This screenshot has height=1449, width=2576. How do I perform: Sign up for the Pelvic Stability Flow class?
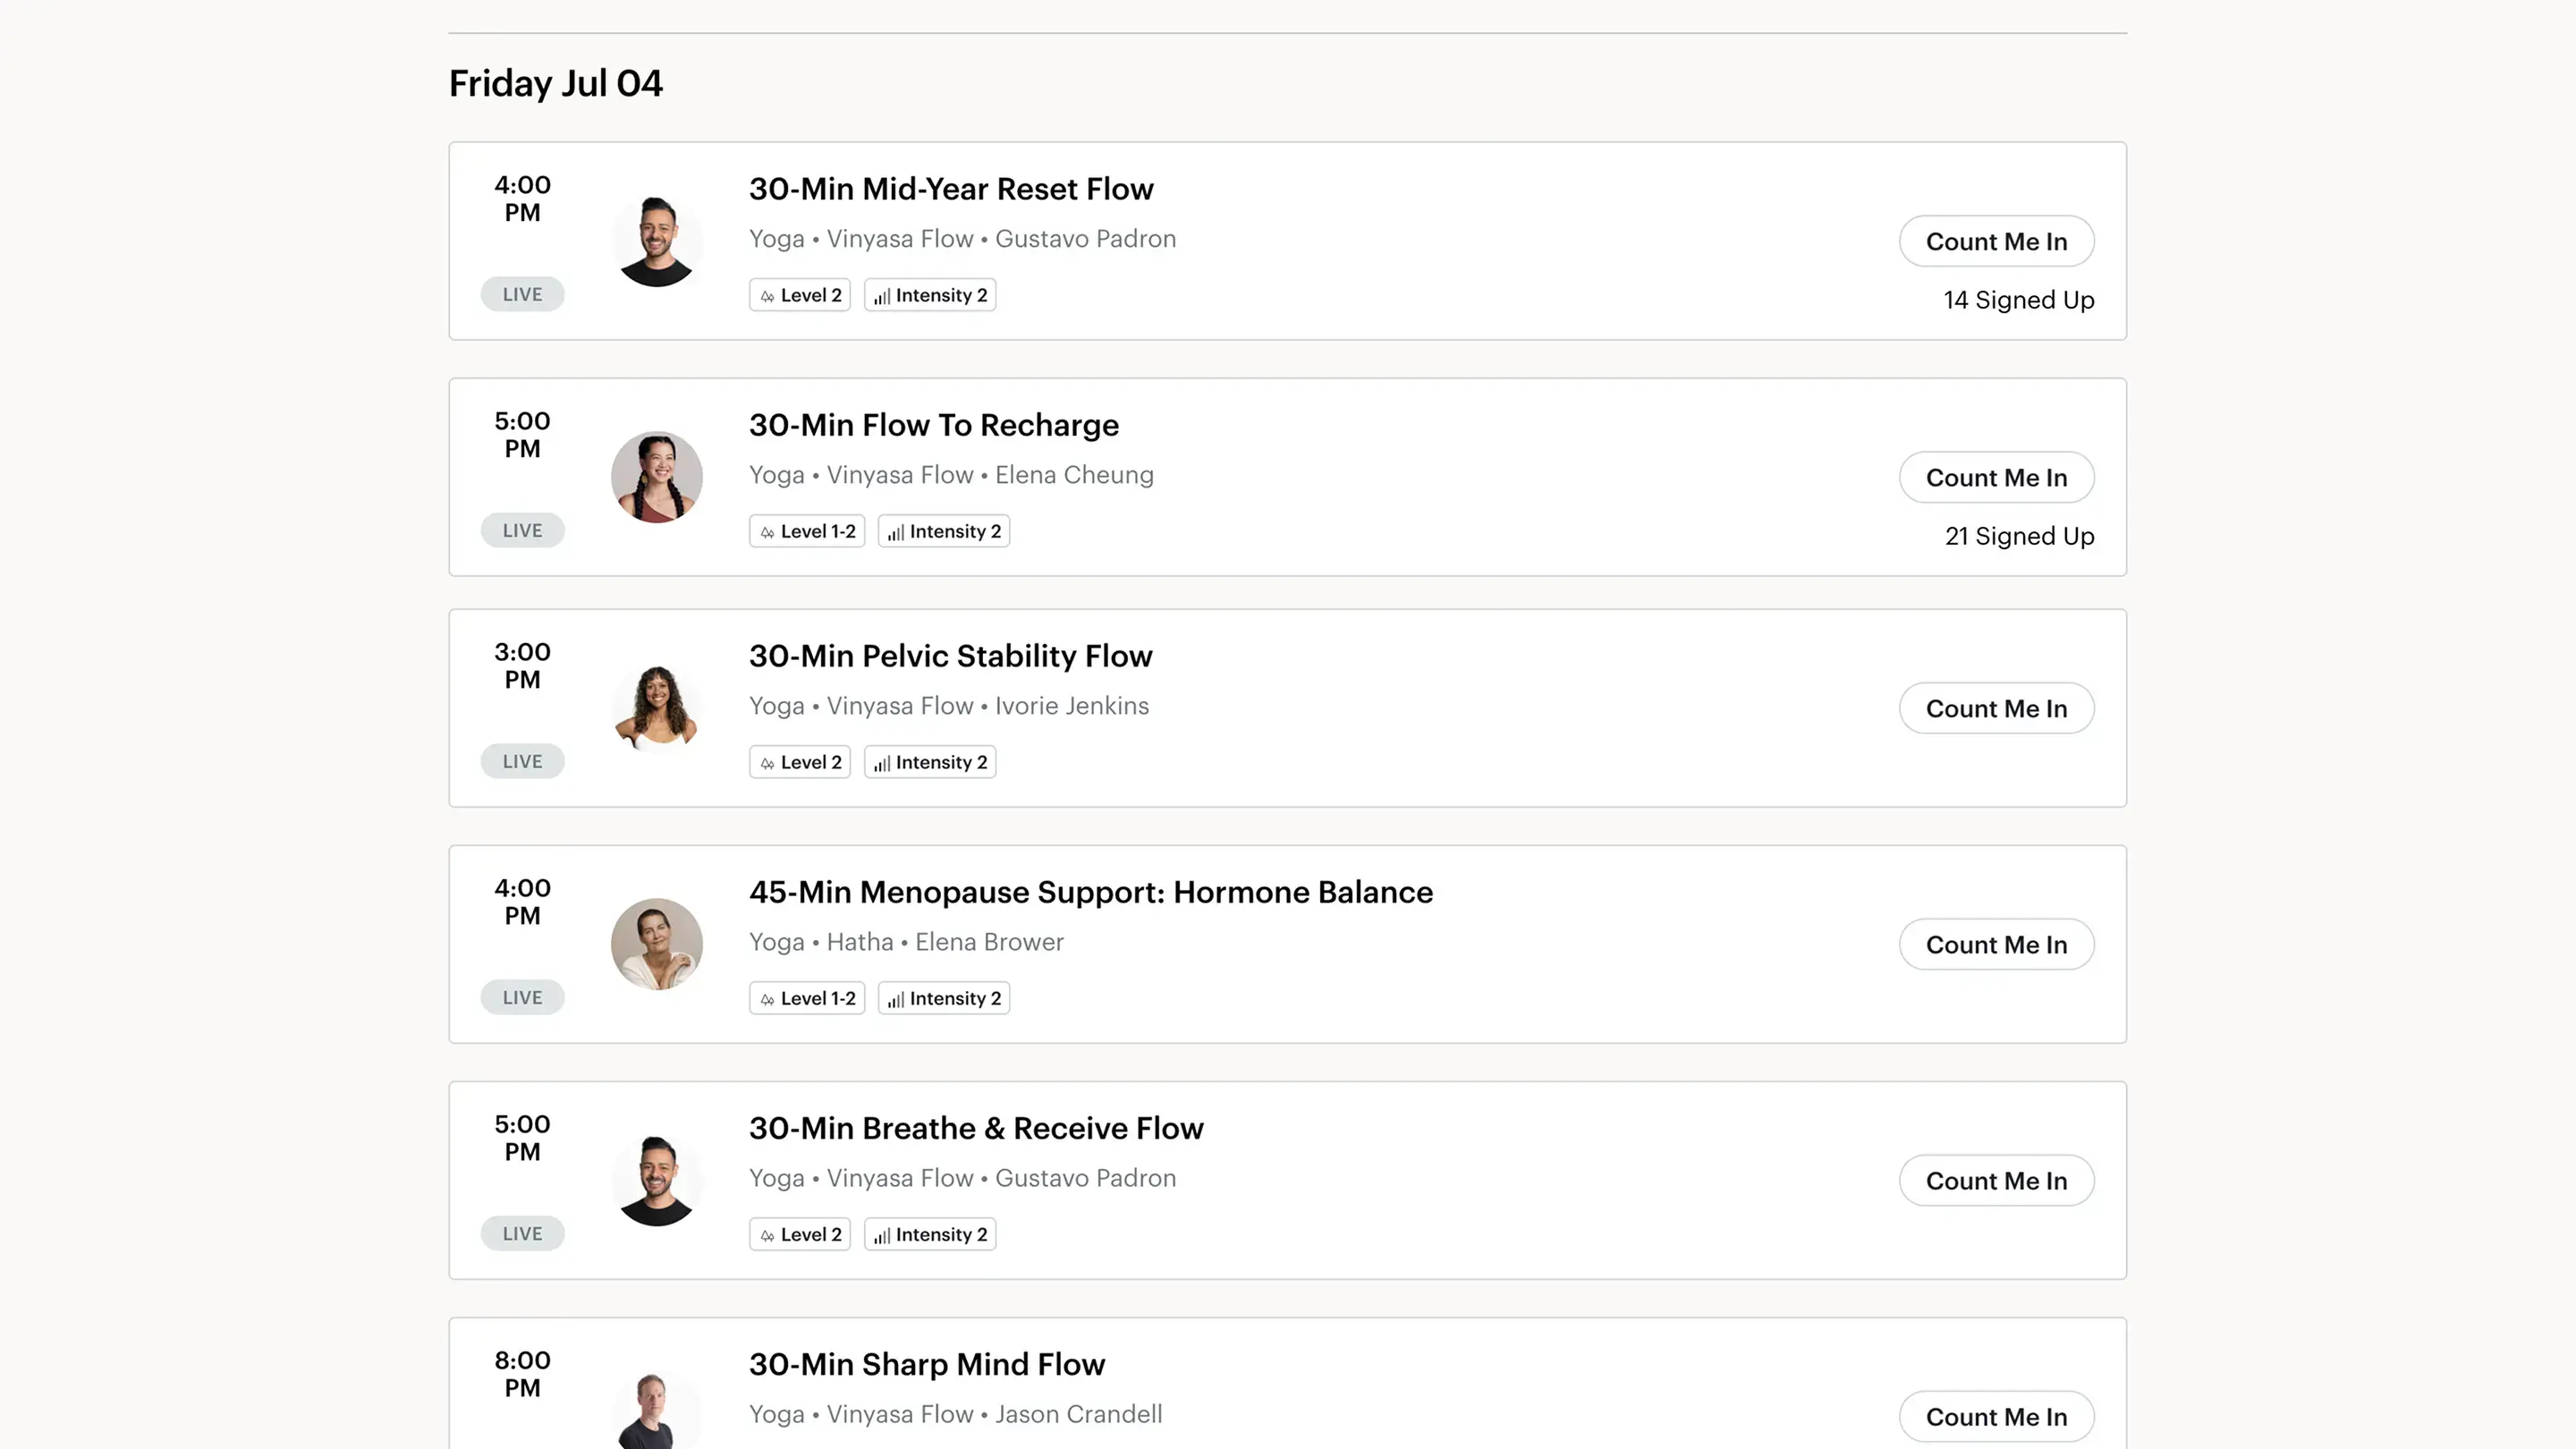[x=1996, y=708]
